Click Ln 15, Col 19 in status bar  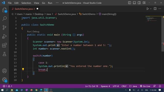(92, 86)
